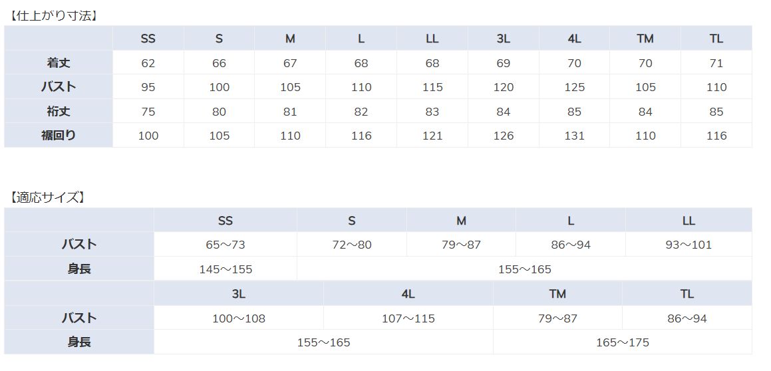Click the 適応サイズ section heading
The width and height of the screenshot is (771, 371).
point(47,197)
